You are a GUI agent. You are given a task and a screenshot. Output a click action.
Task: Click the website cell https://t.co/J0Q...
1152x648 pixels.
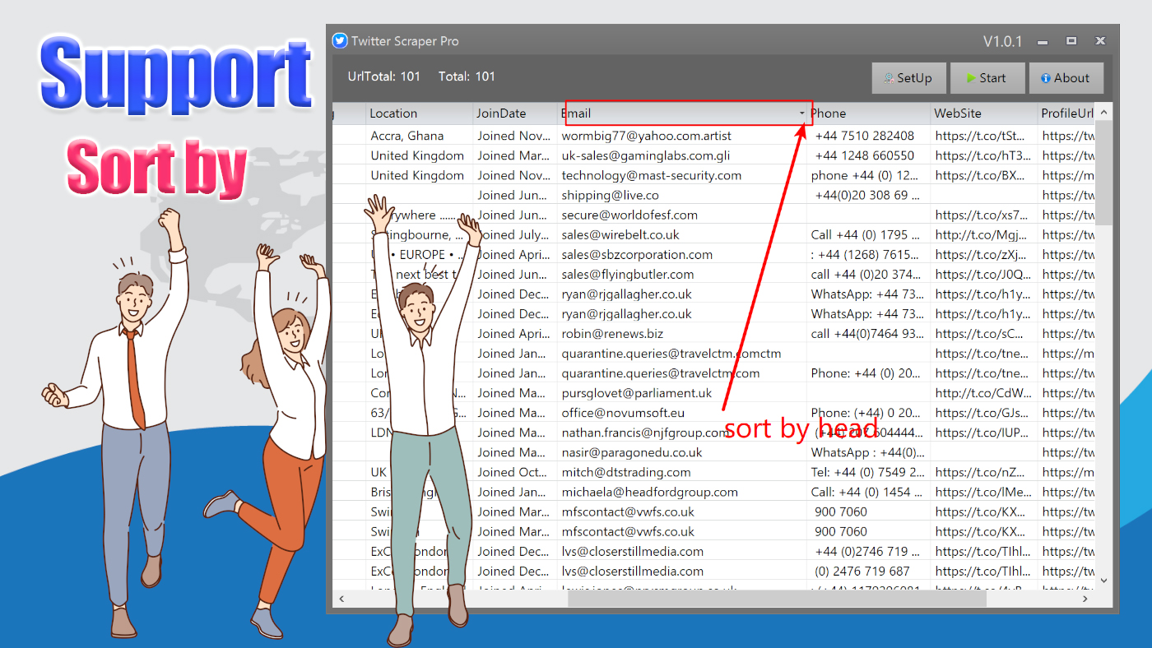(x=982, y=274)
